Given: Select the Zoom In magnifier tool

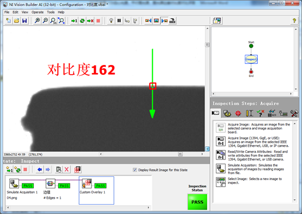Looking at the screenshot, I should pyautogui.click(x=38, y=21).
